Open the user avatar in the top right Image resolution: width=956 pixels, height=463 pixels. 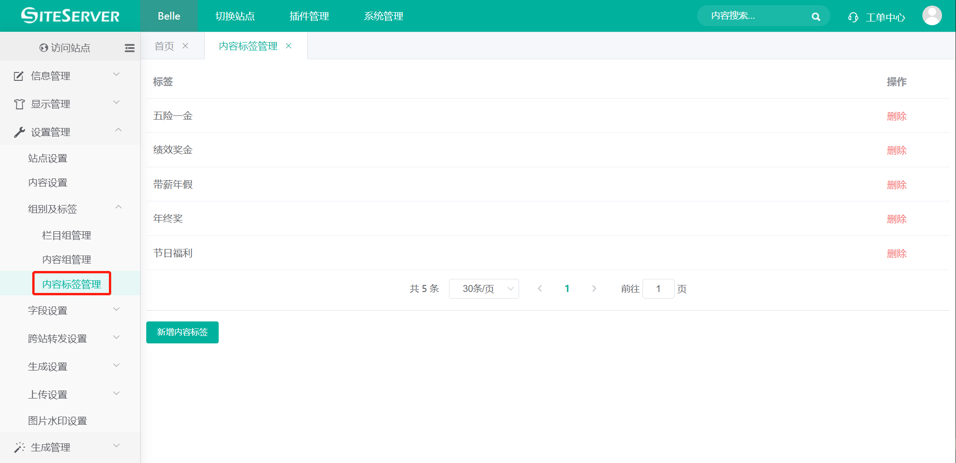click(932, 15)
